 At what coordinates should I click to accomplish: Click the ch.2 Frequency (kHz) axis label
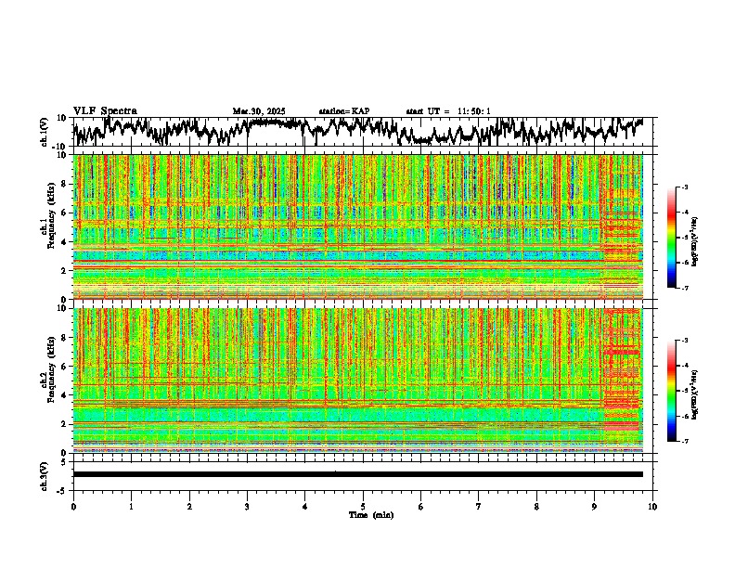(49, 369)
